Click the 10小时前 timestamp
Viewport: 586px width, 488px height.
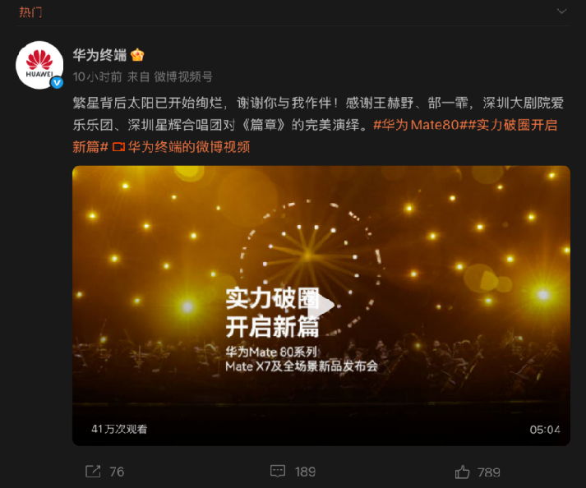tap(98, 77)
